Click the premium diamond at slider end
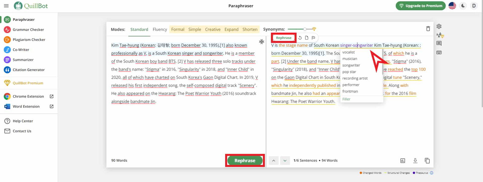Screen dimensions: 483x182 click(314, 29)
